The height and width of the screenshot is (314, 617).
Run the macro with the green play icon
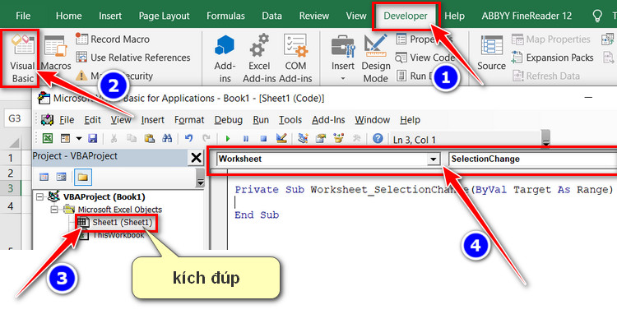pos(228,138)
